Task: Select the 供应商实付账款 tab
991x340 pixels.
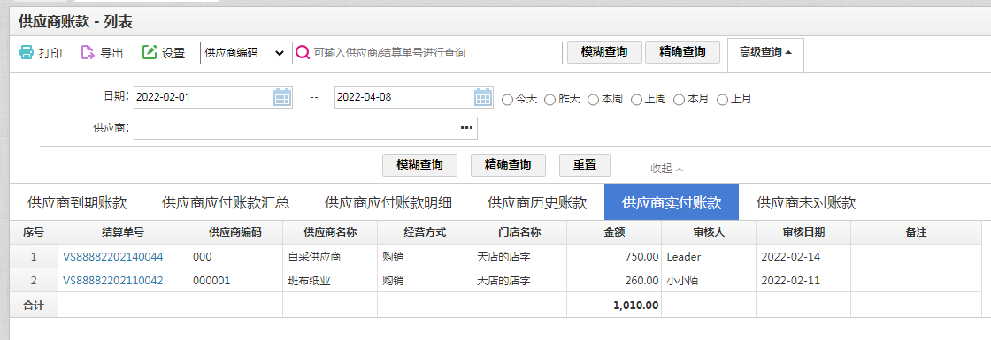Action: (672, 202)
